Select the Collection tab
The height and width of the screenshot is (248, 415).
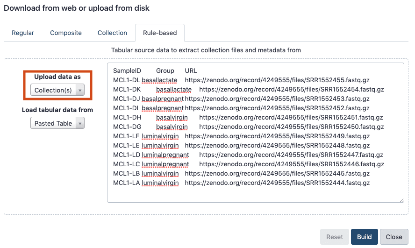click(112, 33)
